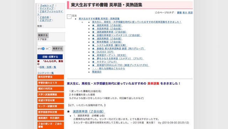Open the 進路選択・科目選択 menu item

[x=51, y=118]
